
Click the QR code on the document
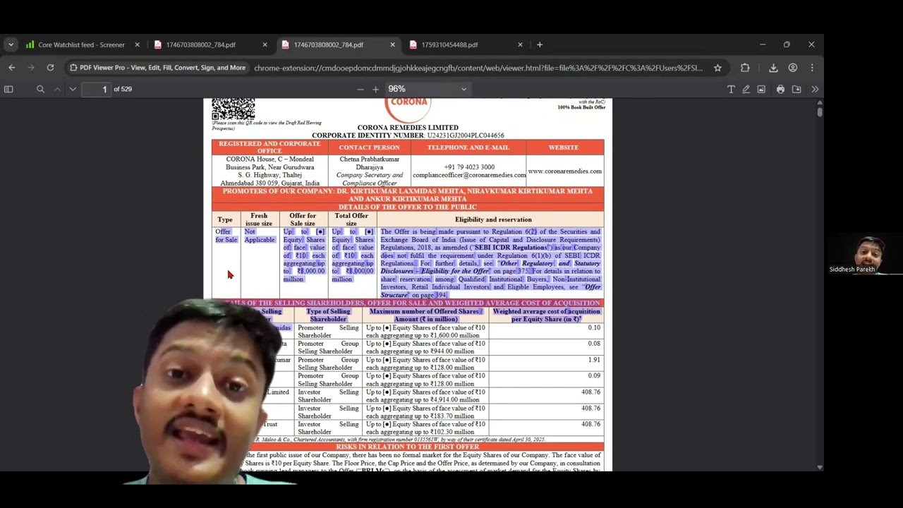(x=233, y=109)
